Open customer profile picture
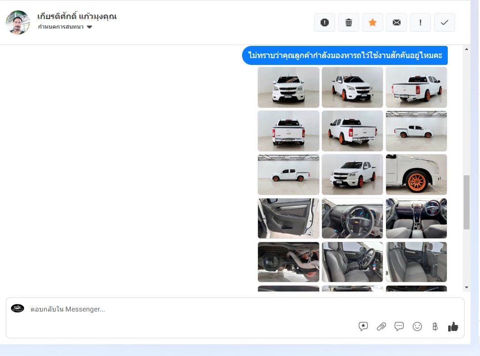The image size is (480, 356). [18, 22]
